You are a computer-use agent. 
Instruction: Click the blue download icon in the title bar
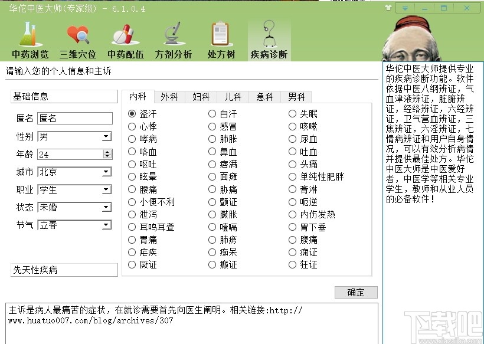click(x=404, y=8)
